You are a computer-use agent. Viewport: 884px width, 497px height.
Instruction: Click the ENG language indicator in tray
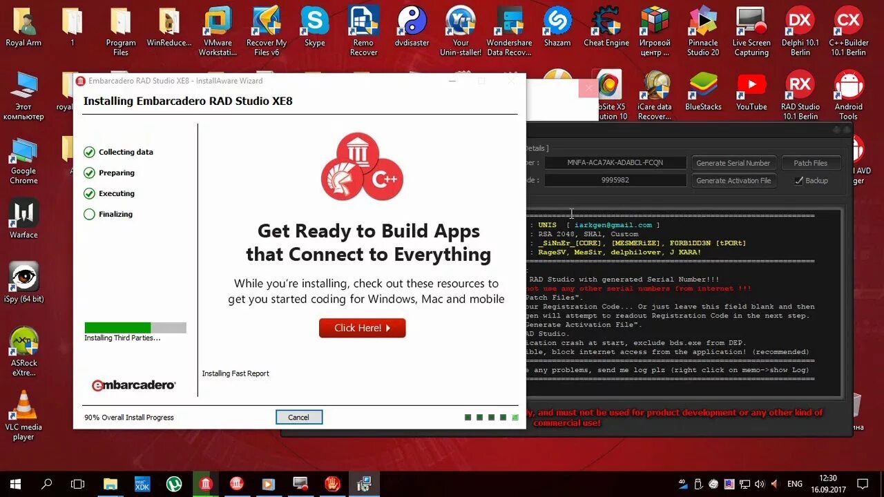point(795,484)
